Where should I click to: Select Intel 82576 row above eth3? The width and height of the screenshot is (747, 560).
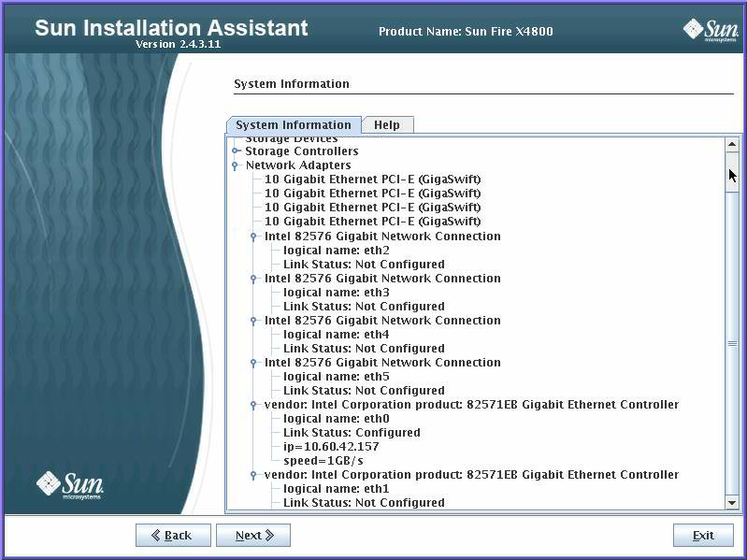[382, 278]
